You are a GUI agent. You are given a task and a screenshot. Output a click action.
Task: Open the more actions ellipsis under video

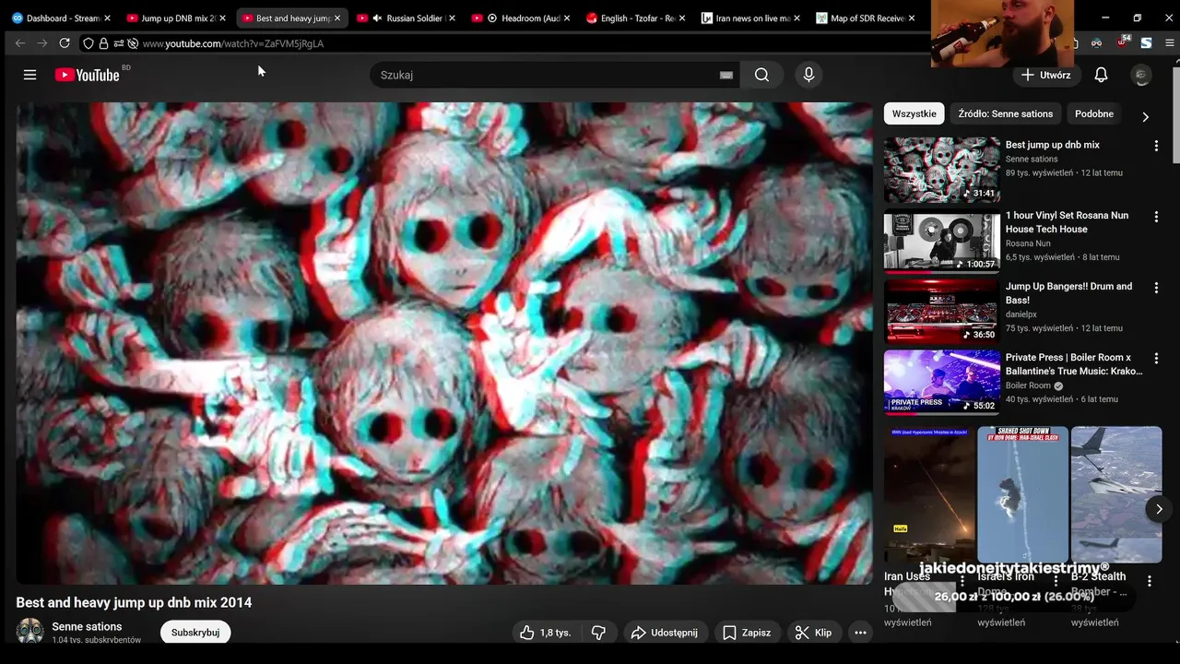click(x=860, y=633)
